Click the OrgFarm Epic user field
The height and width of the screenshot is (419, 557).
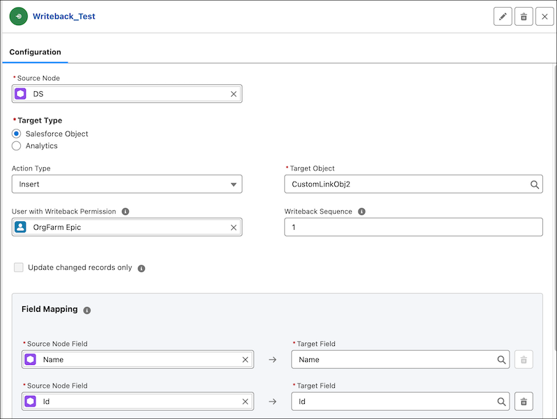pyautogui.click(x=127, y=227)
